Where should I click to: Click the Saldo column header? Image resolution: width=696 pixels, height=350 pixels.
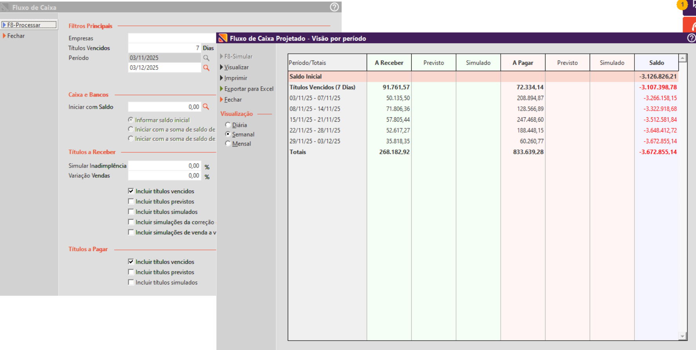point(656,63)
